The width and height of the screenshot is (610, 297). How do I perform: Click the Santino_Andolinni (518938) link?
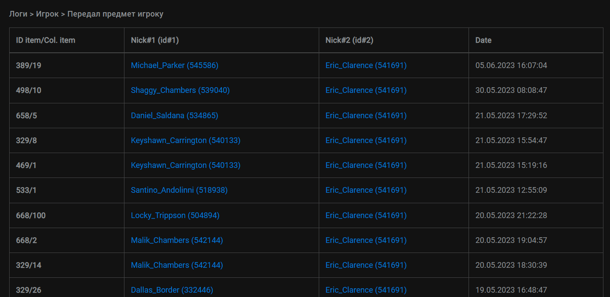coord(179,190)
